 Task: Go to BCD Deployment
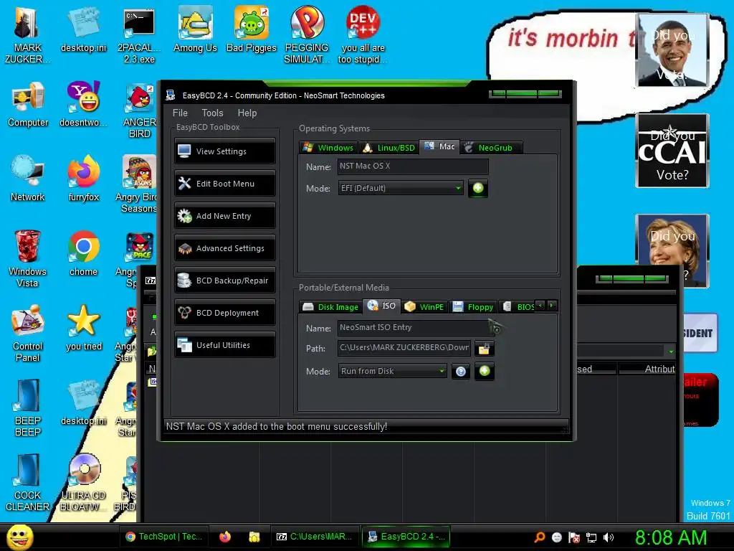point(224,313)
